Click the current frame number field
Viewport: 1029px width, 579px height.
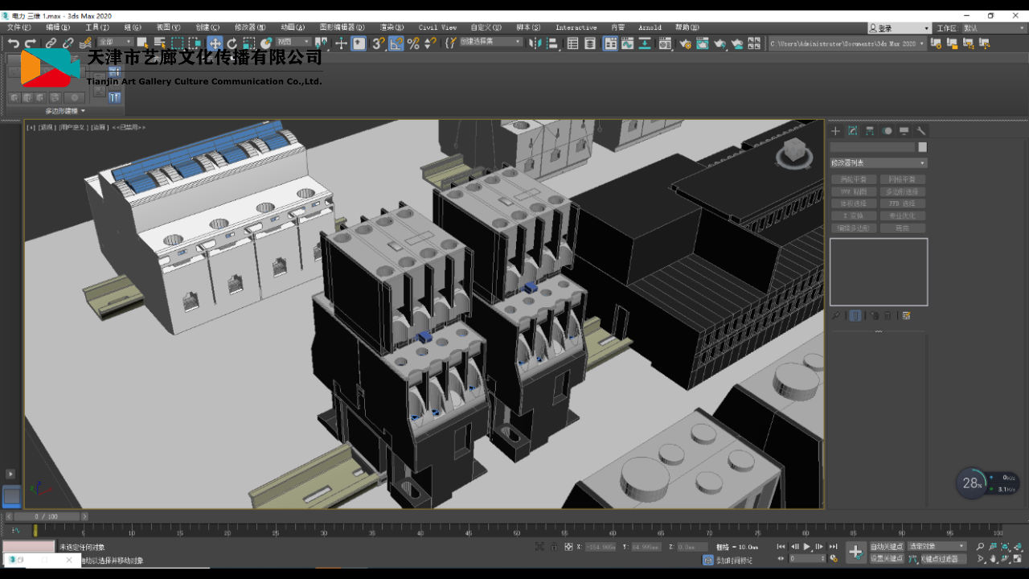point(807,558)
